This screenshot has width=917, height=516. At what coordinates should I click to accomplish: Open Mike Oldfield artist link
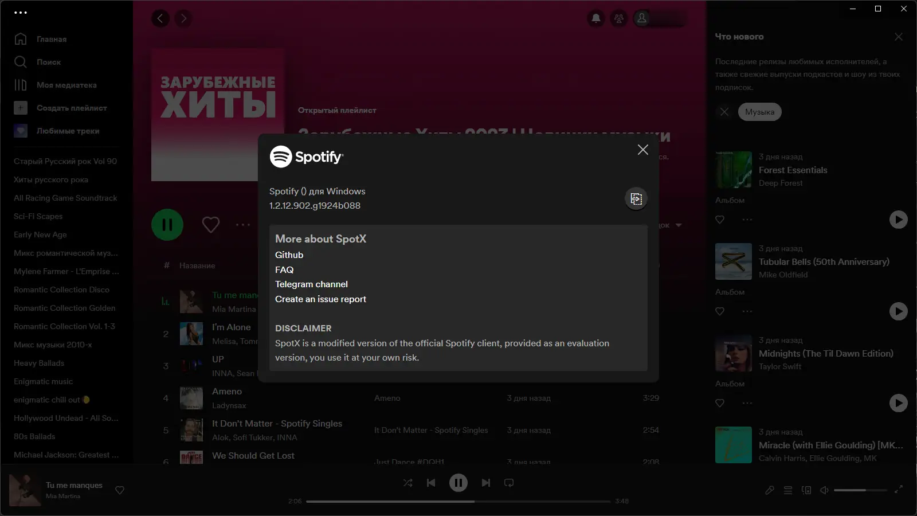(x=783, y=275)
